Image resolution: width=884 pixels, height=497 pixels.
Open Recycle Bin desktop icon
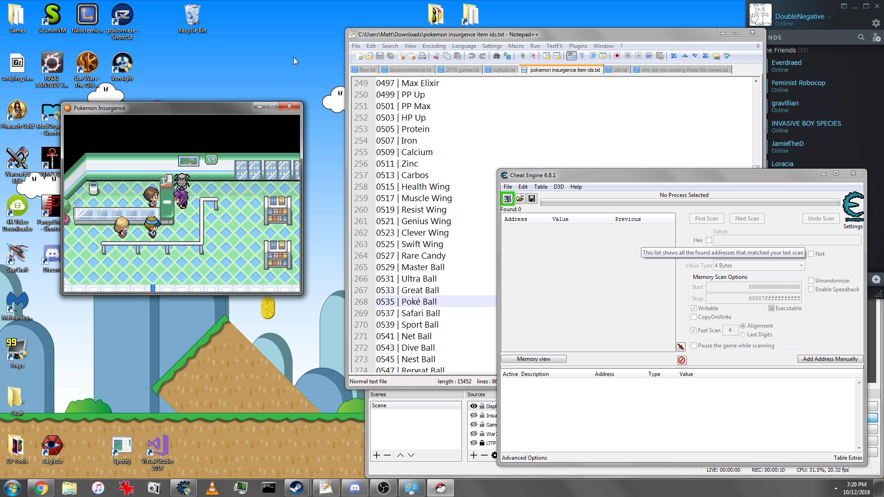click(192, 19)
